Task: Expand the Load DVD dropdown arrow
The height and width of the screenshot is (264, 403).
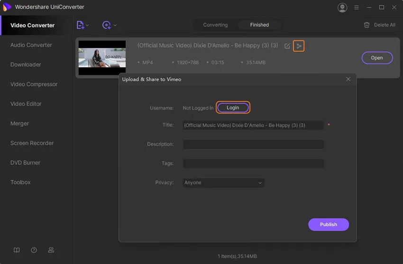Action: coord(115,25)
